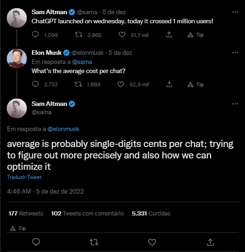Open the @elonmusk mention in main tweet
Image resolution: width=245 pixels, height=252 pixels.
click(63, 129)
